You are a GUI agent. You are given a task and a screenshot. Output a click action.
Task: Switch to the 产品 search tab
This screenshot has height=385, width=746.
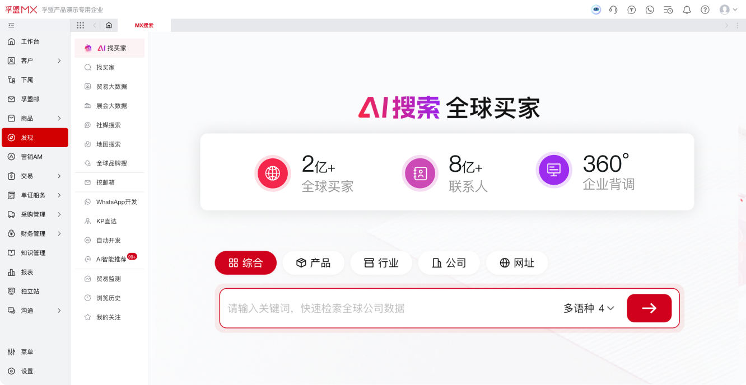coord(313,262)
